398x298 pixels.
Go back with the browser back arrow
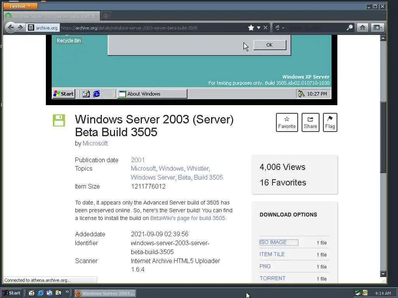point(10,28)
